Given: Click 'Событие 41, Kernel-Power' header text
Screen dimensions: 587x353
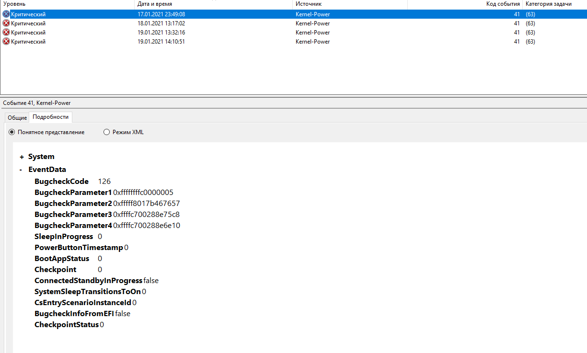Looking at the screenshot, I should 36,103.
